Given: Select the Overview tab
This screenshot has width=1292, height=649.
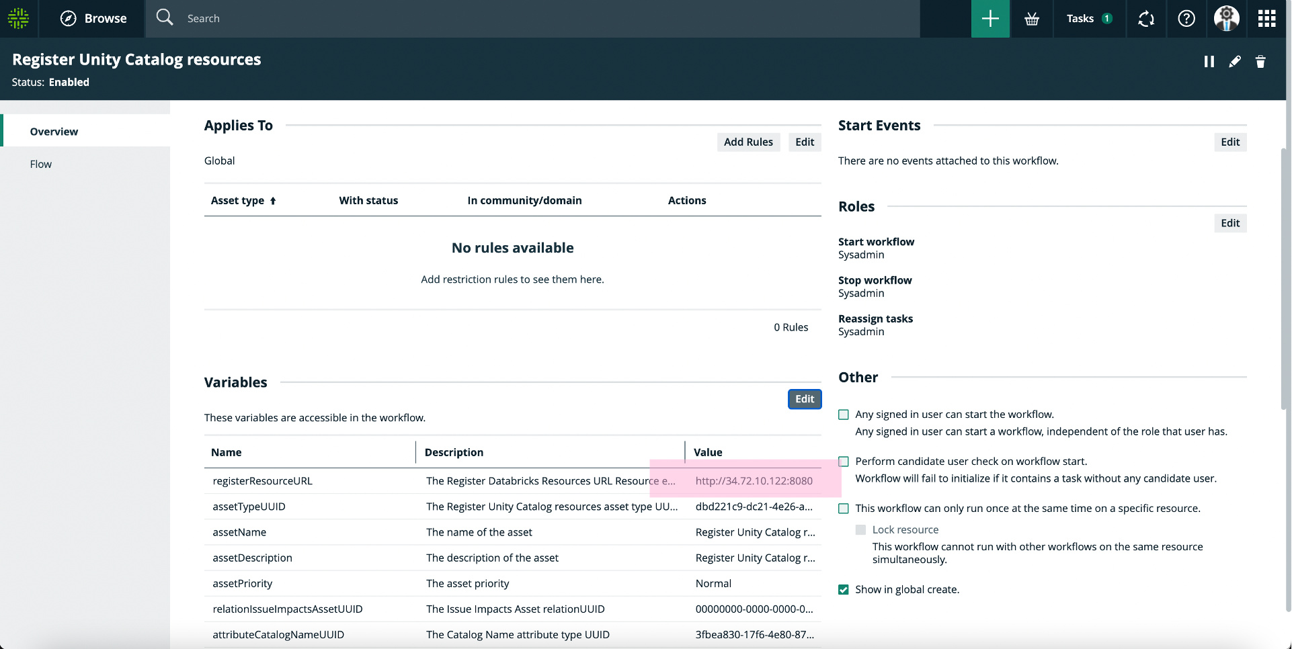Looking at the screenshot, I should [x=87, y=131].
